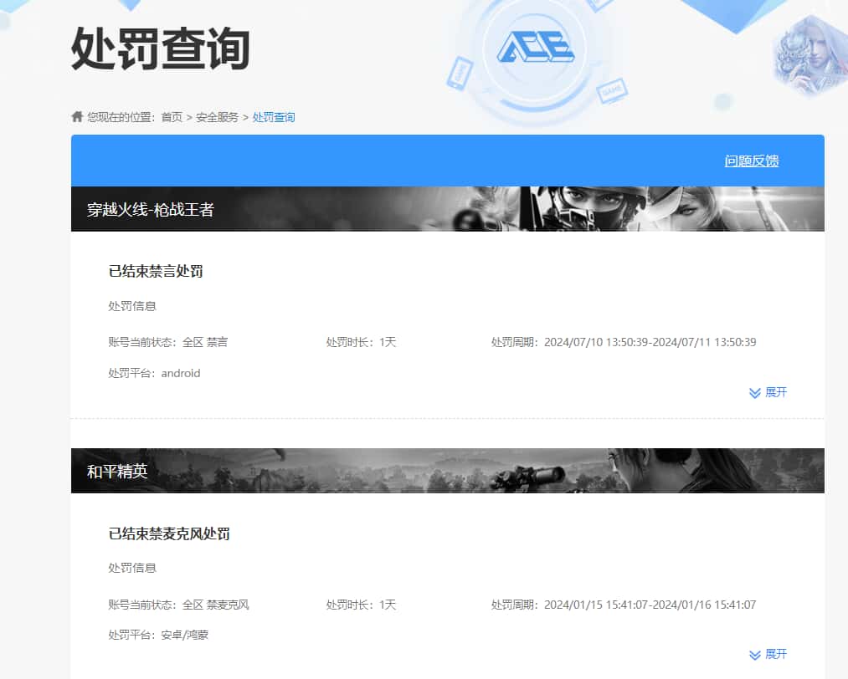
Task: Open the 问题反馈 feedback link
Action: tap(752, 161)
